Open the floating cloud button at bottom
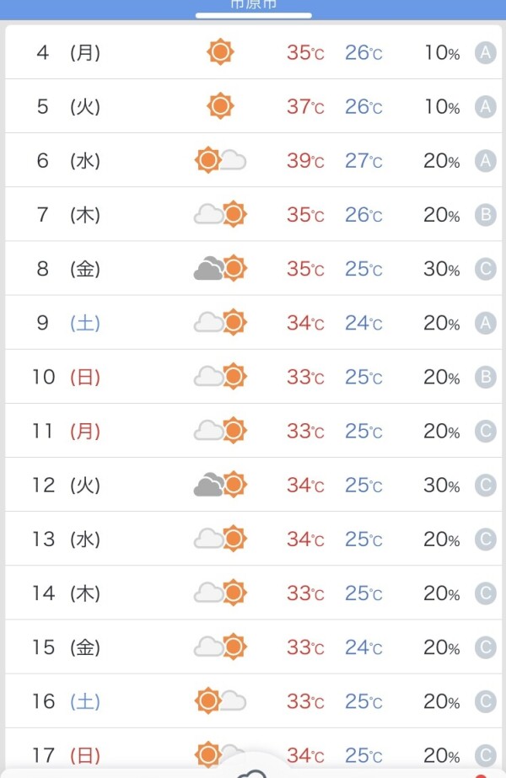 click(x=252, y=768)
